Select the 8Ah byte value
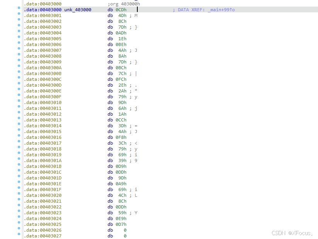The height and width of the screenshot is (239, 318). pos(122,56)
